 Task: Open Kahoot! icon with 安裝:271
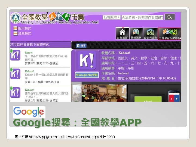click(x=15, y=92)
